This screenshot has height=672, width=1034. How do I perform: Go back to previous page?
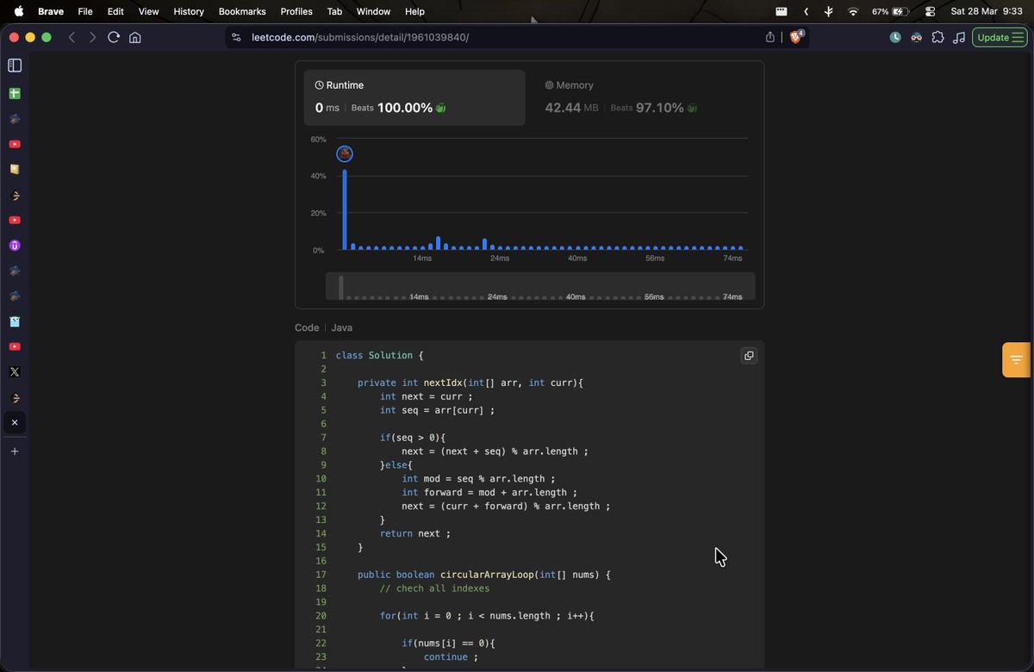coord(72,37)
